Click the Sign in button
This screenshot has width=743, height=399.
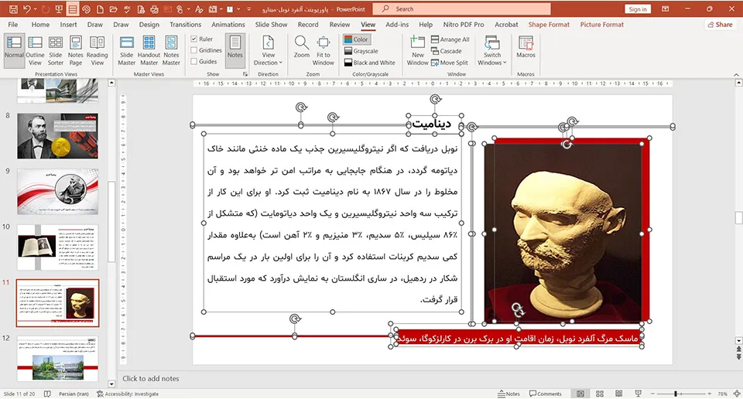[x=638, y=9]
